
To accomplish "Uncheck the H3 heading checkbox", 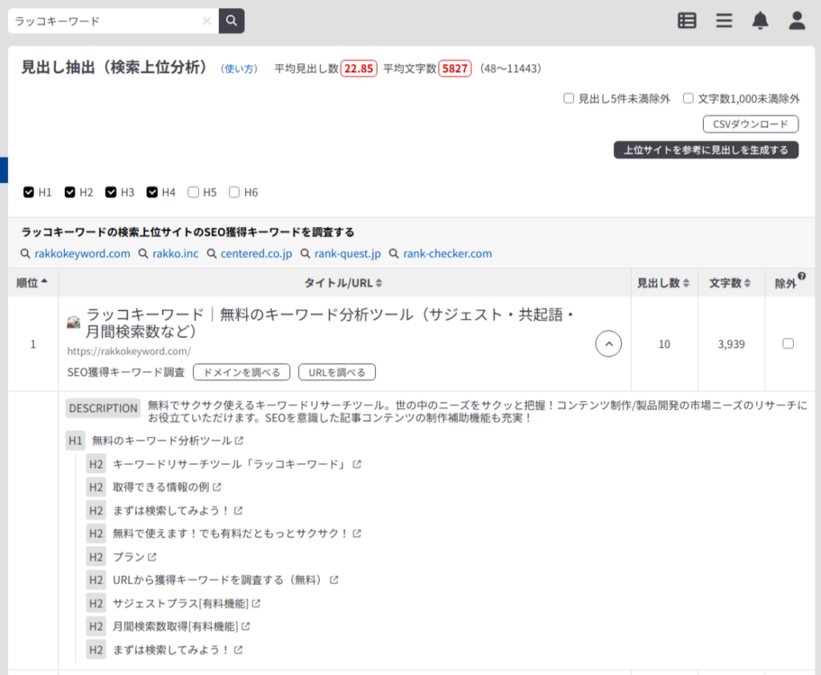I will coord(111,192).
